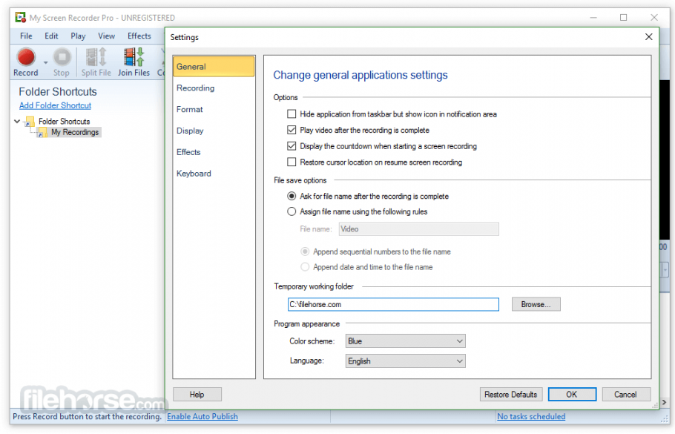Screen dimensions: 675x434
Task: Open the Record button dropdown arrow
Action: (x=45, y=62)
